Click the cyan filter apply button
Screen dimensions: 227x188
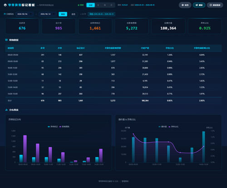[x=63, y=14]
